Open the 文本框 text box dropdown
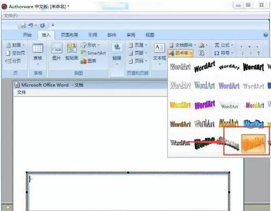 [x=160, y=54]
